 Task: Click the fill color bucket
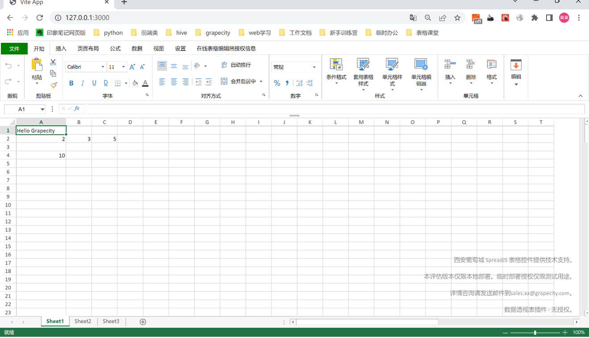click(135, 83)
